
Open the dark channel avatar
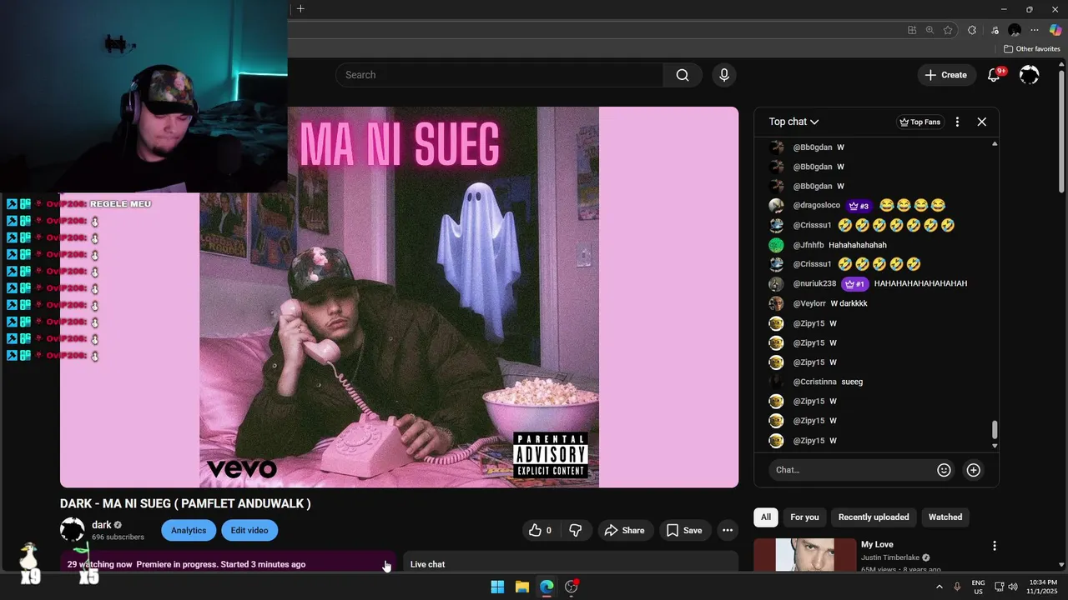coord(73,530)
